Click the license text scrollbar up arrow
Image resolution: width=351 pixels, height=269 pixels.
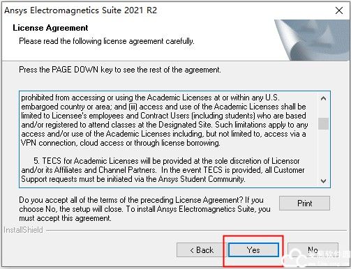tap(323, 98)
